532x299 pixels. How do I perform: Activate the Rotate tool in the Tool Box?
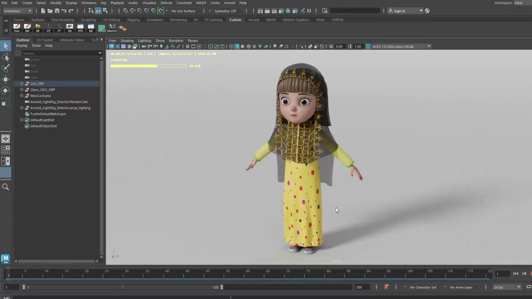pos(6,91)
